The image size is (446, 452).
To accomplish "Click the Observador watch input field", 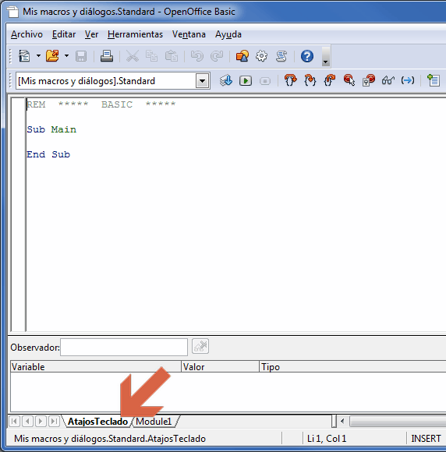I will pyautogui.click(x=124, y=347).
